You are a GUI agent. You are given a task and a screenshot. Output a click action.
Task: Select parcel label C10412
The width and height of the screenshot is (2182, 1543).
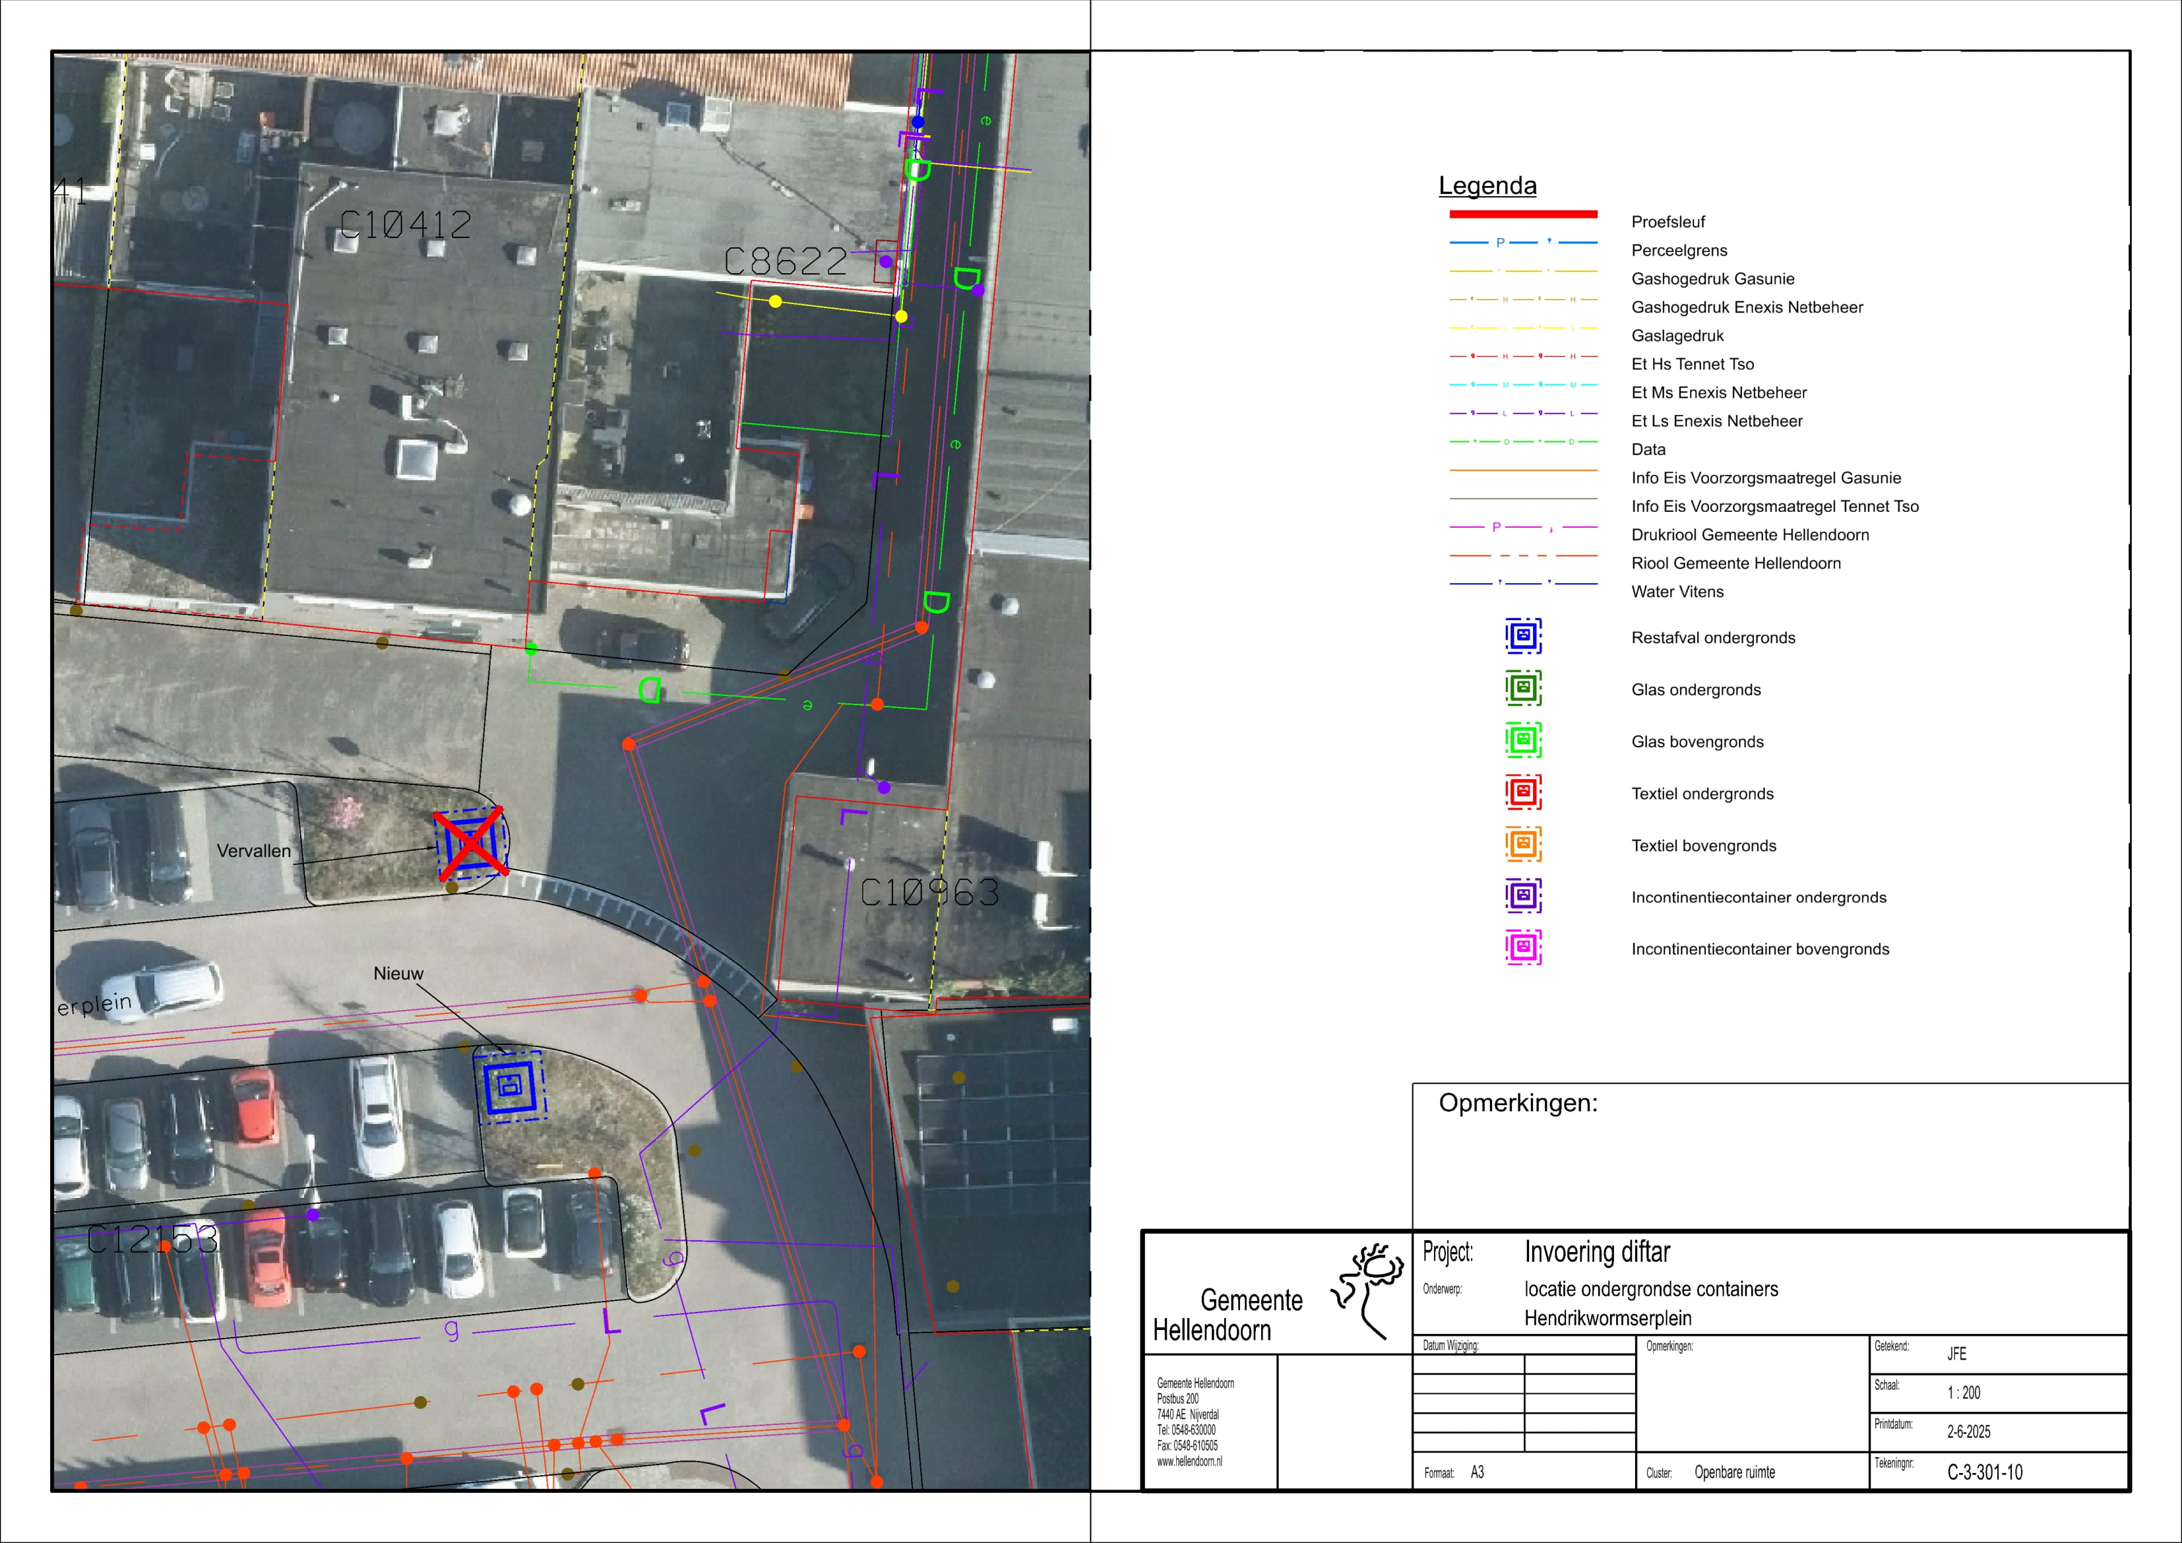tap(406, 226)
